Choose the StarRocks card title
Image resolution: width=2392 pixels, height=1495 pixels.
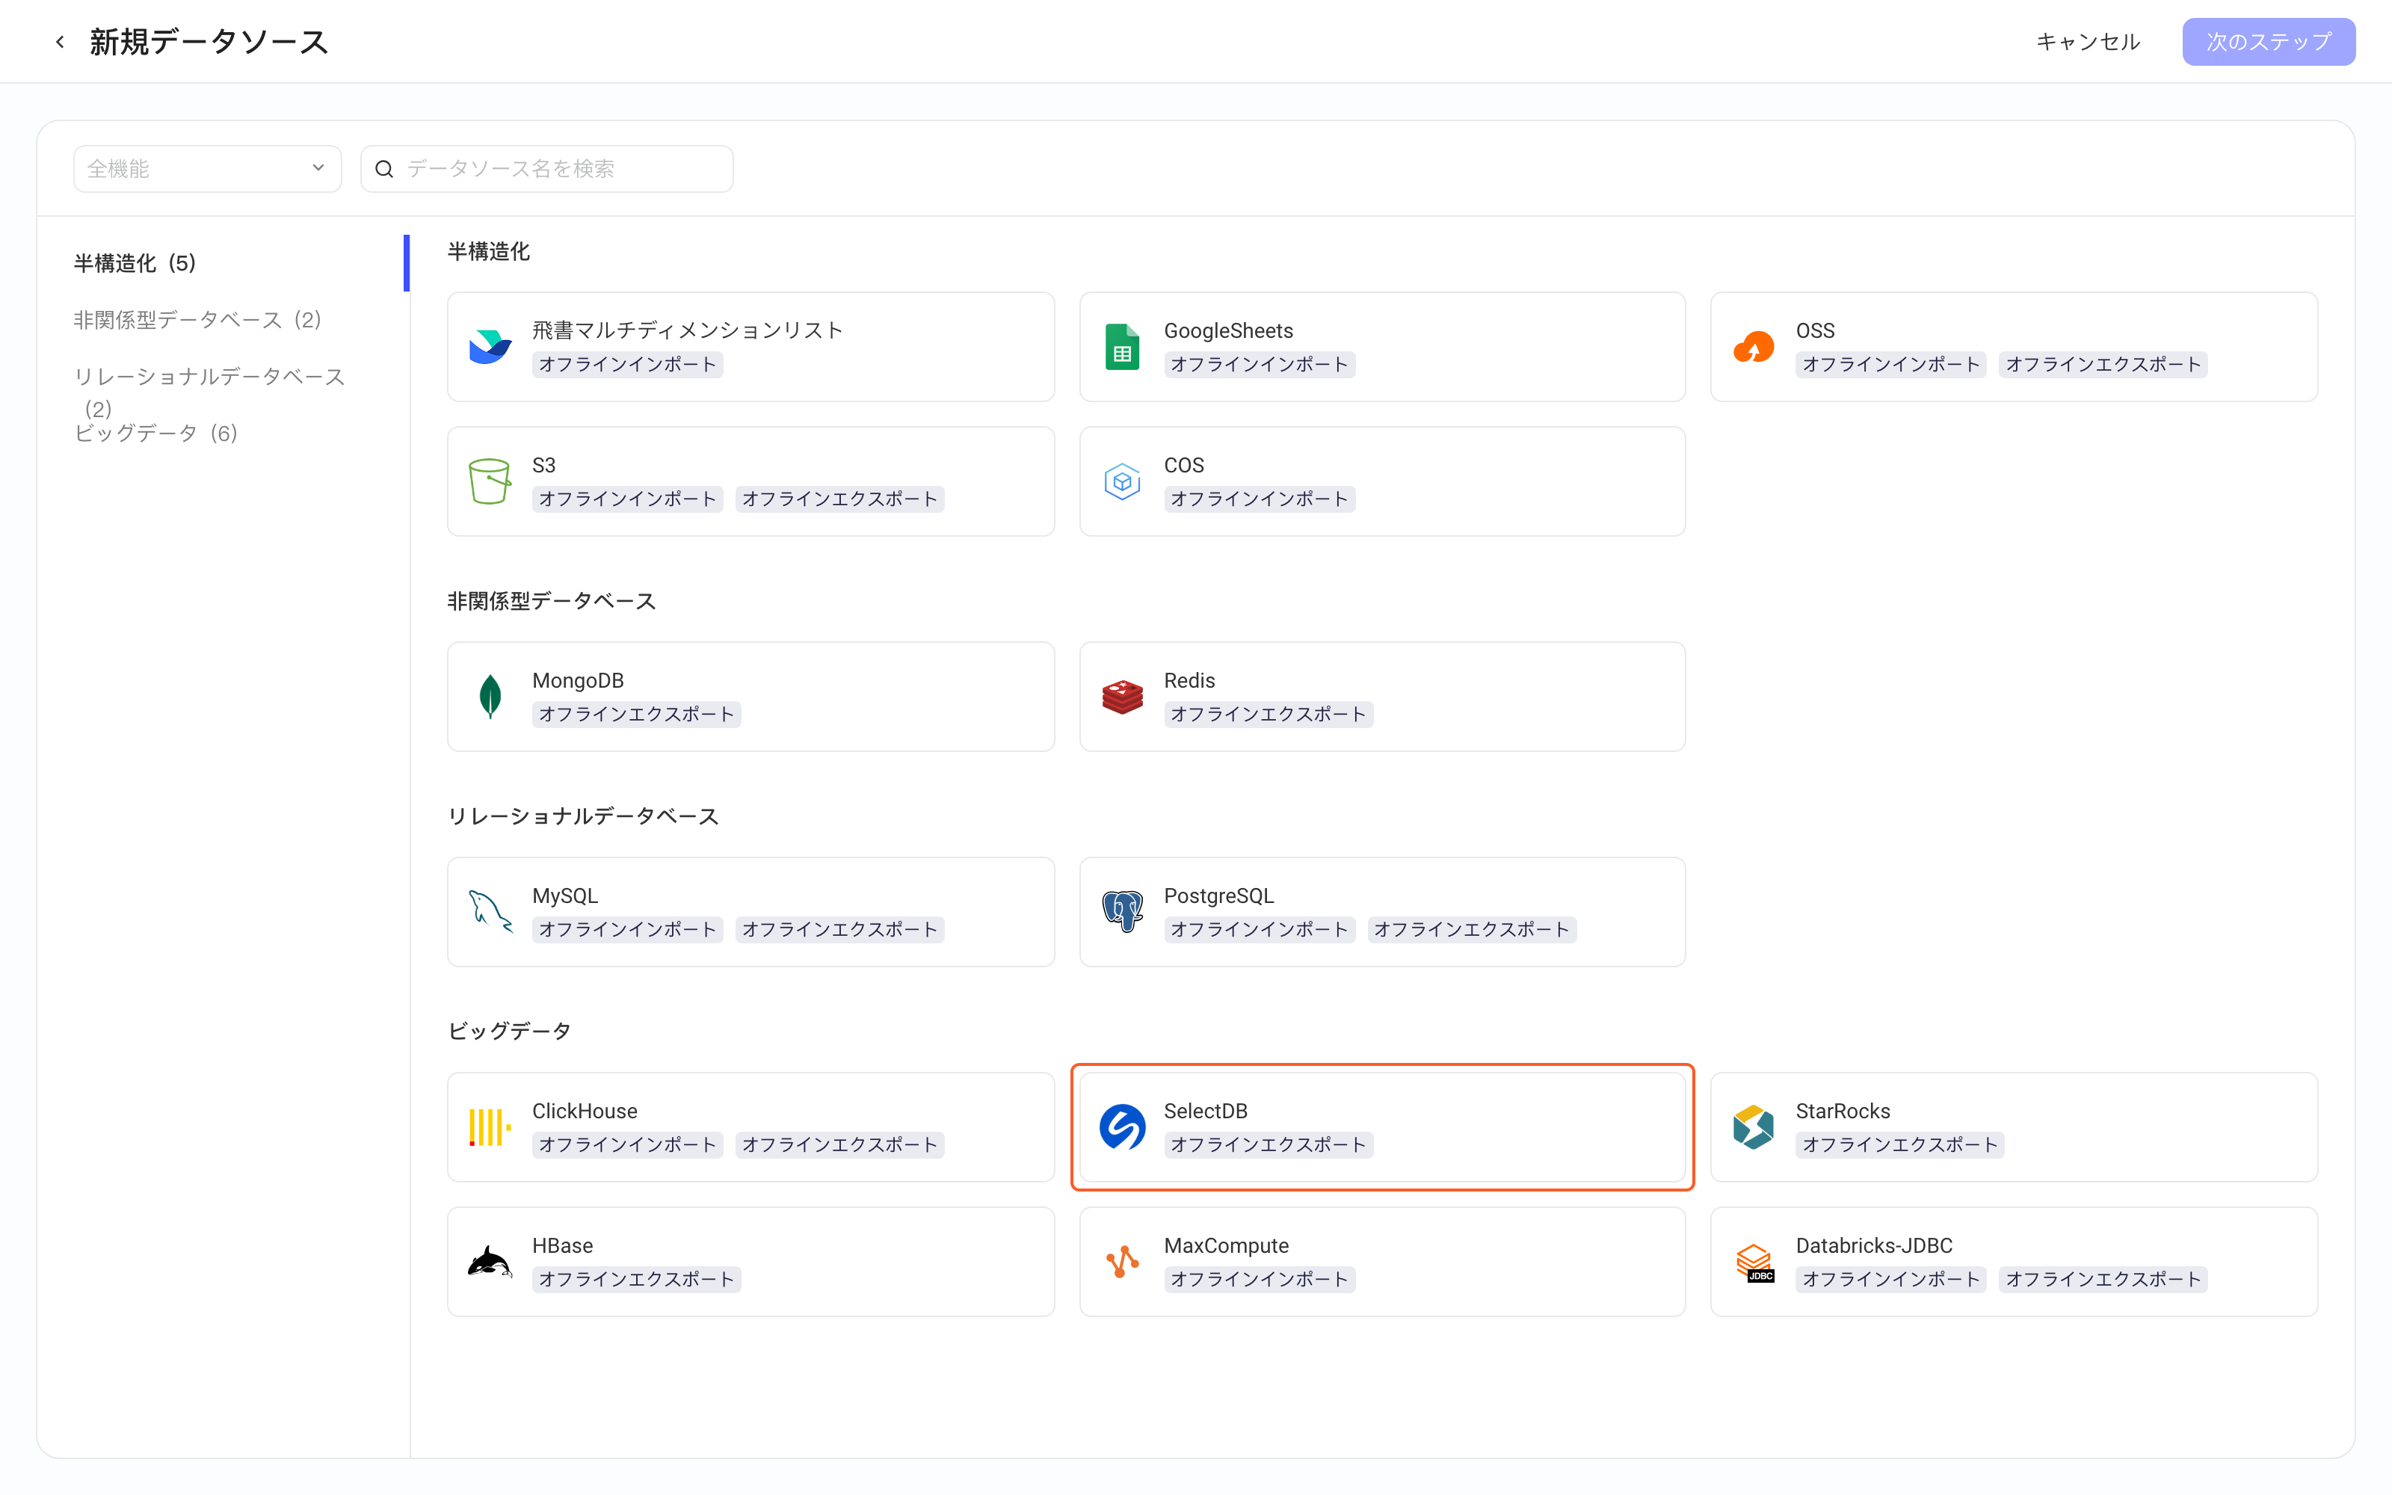pyautogui.click(x=1843, y=1110)
